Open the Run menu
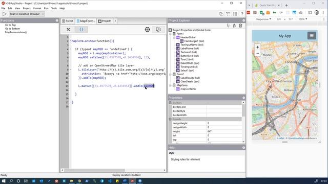Screen dimensions: 328x184 [46, 8]
